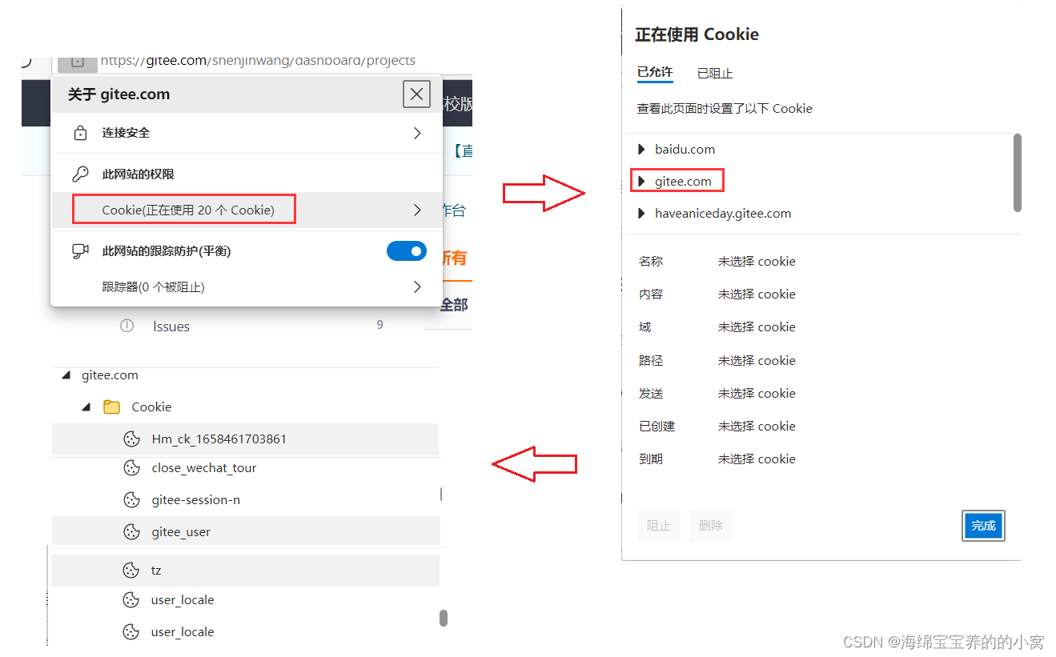Open Issues on the Gitee page

click(x=171, y=326)
